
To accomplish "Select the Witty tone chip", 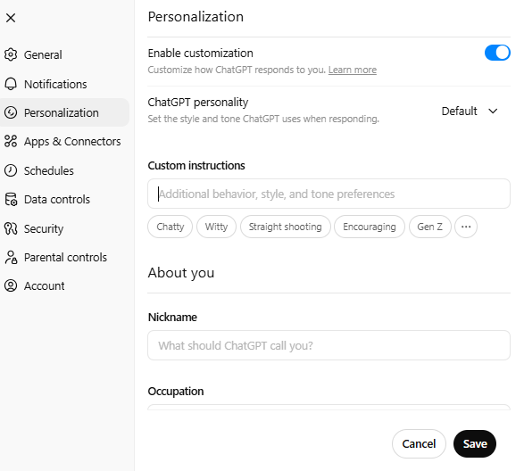I will pyautogui.click(x=216, y=227).
